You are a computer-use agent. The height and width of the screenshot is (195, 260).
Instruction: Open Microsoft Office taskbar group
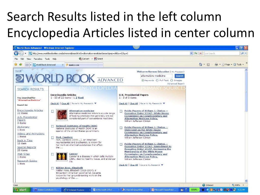click(x=106, y=190)
